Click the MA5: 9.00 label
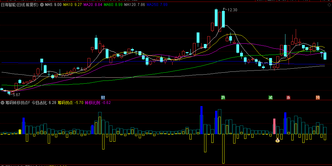 53,5
